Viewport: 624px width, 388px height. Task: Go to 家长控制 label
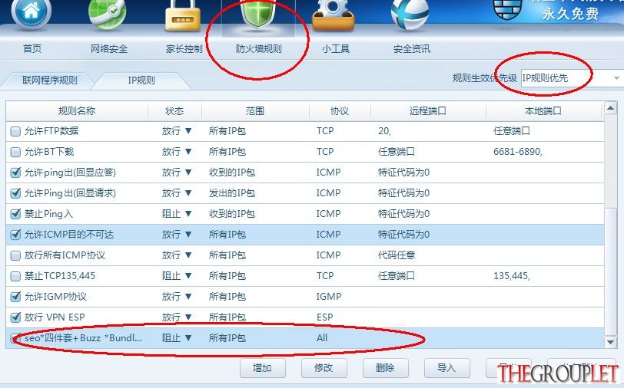(184, 49)
